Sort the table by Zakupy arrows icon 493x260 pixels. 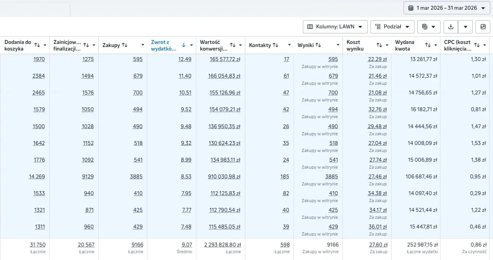125,45
